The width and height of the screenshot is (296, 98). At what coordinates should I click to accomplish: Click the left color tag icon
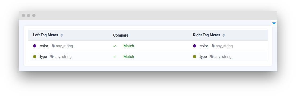click(x=53, y=46)
